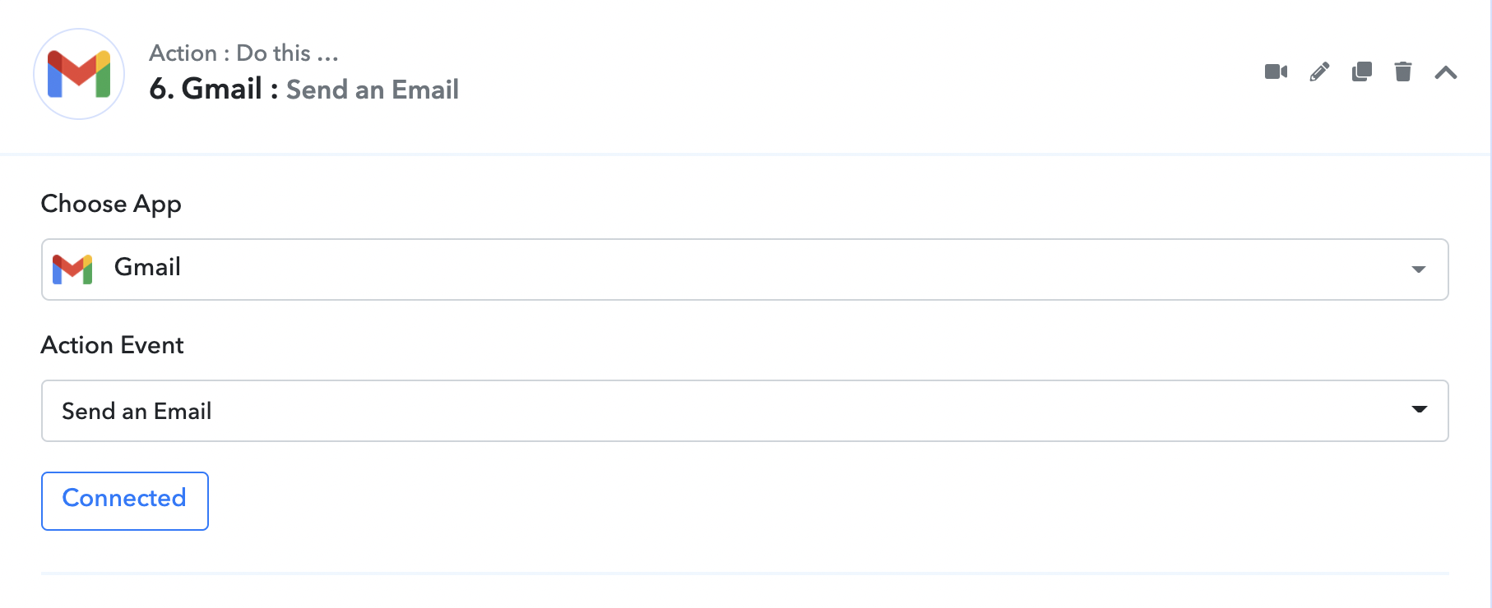Click the bold "Gmail" word in the step heading
The height and width of the screenshot is (608, 1492).
pyautogui.click(x=221, y=89)
